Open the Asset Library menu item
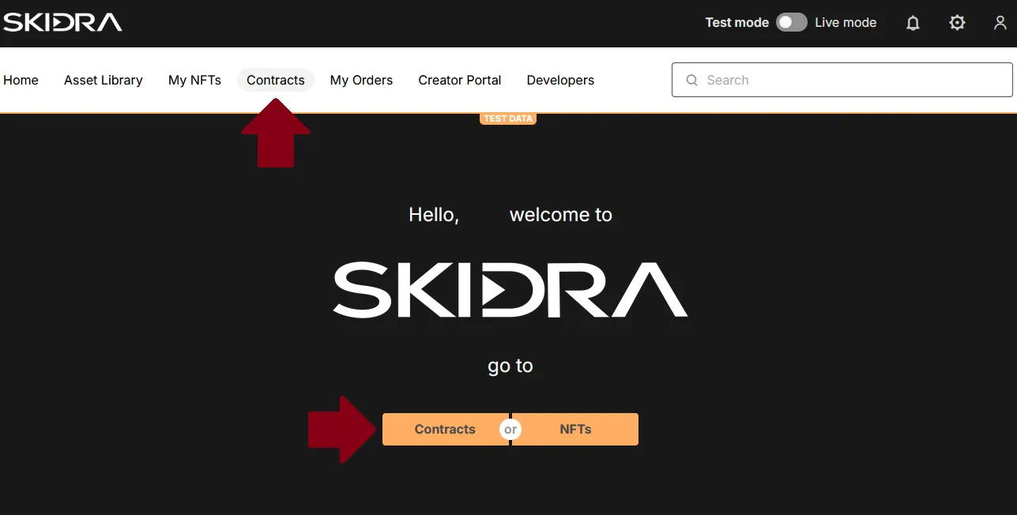1017x515 pixels. pos(104,80)
